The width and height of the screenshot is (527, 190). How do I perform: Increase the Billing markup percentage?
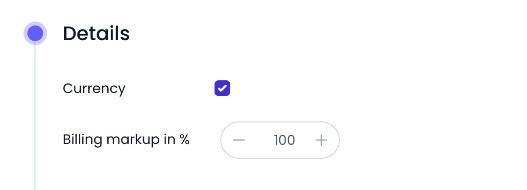coord(321,140)
